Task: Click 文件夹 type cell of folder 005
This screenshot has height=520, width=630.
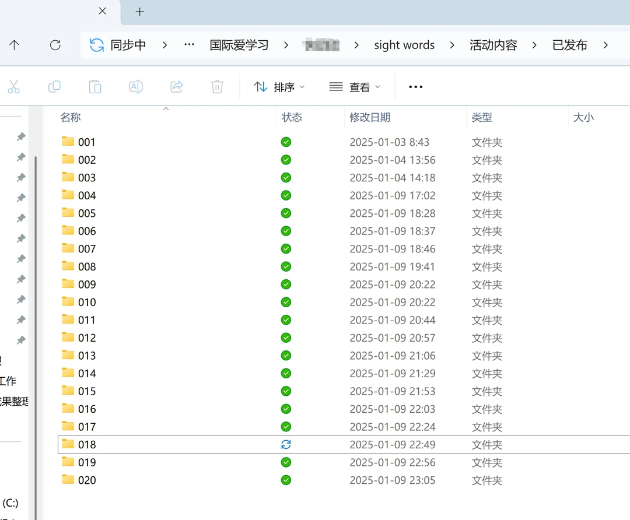Action: coord(487,213)
